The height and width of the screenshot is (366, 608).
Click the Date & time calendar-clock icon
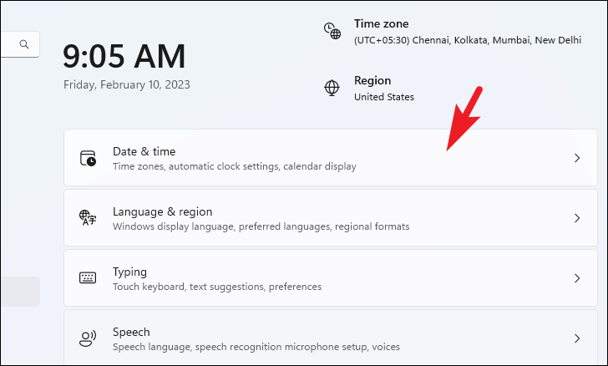click(88, 159)
